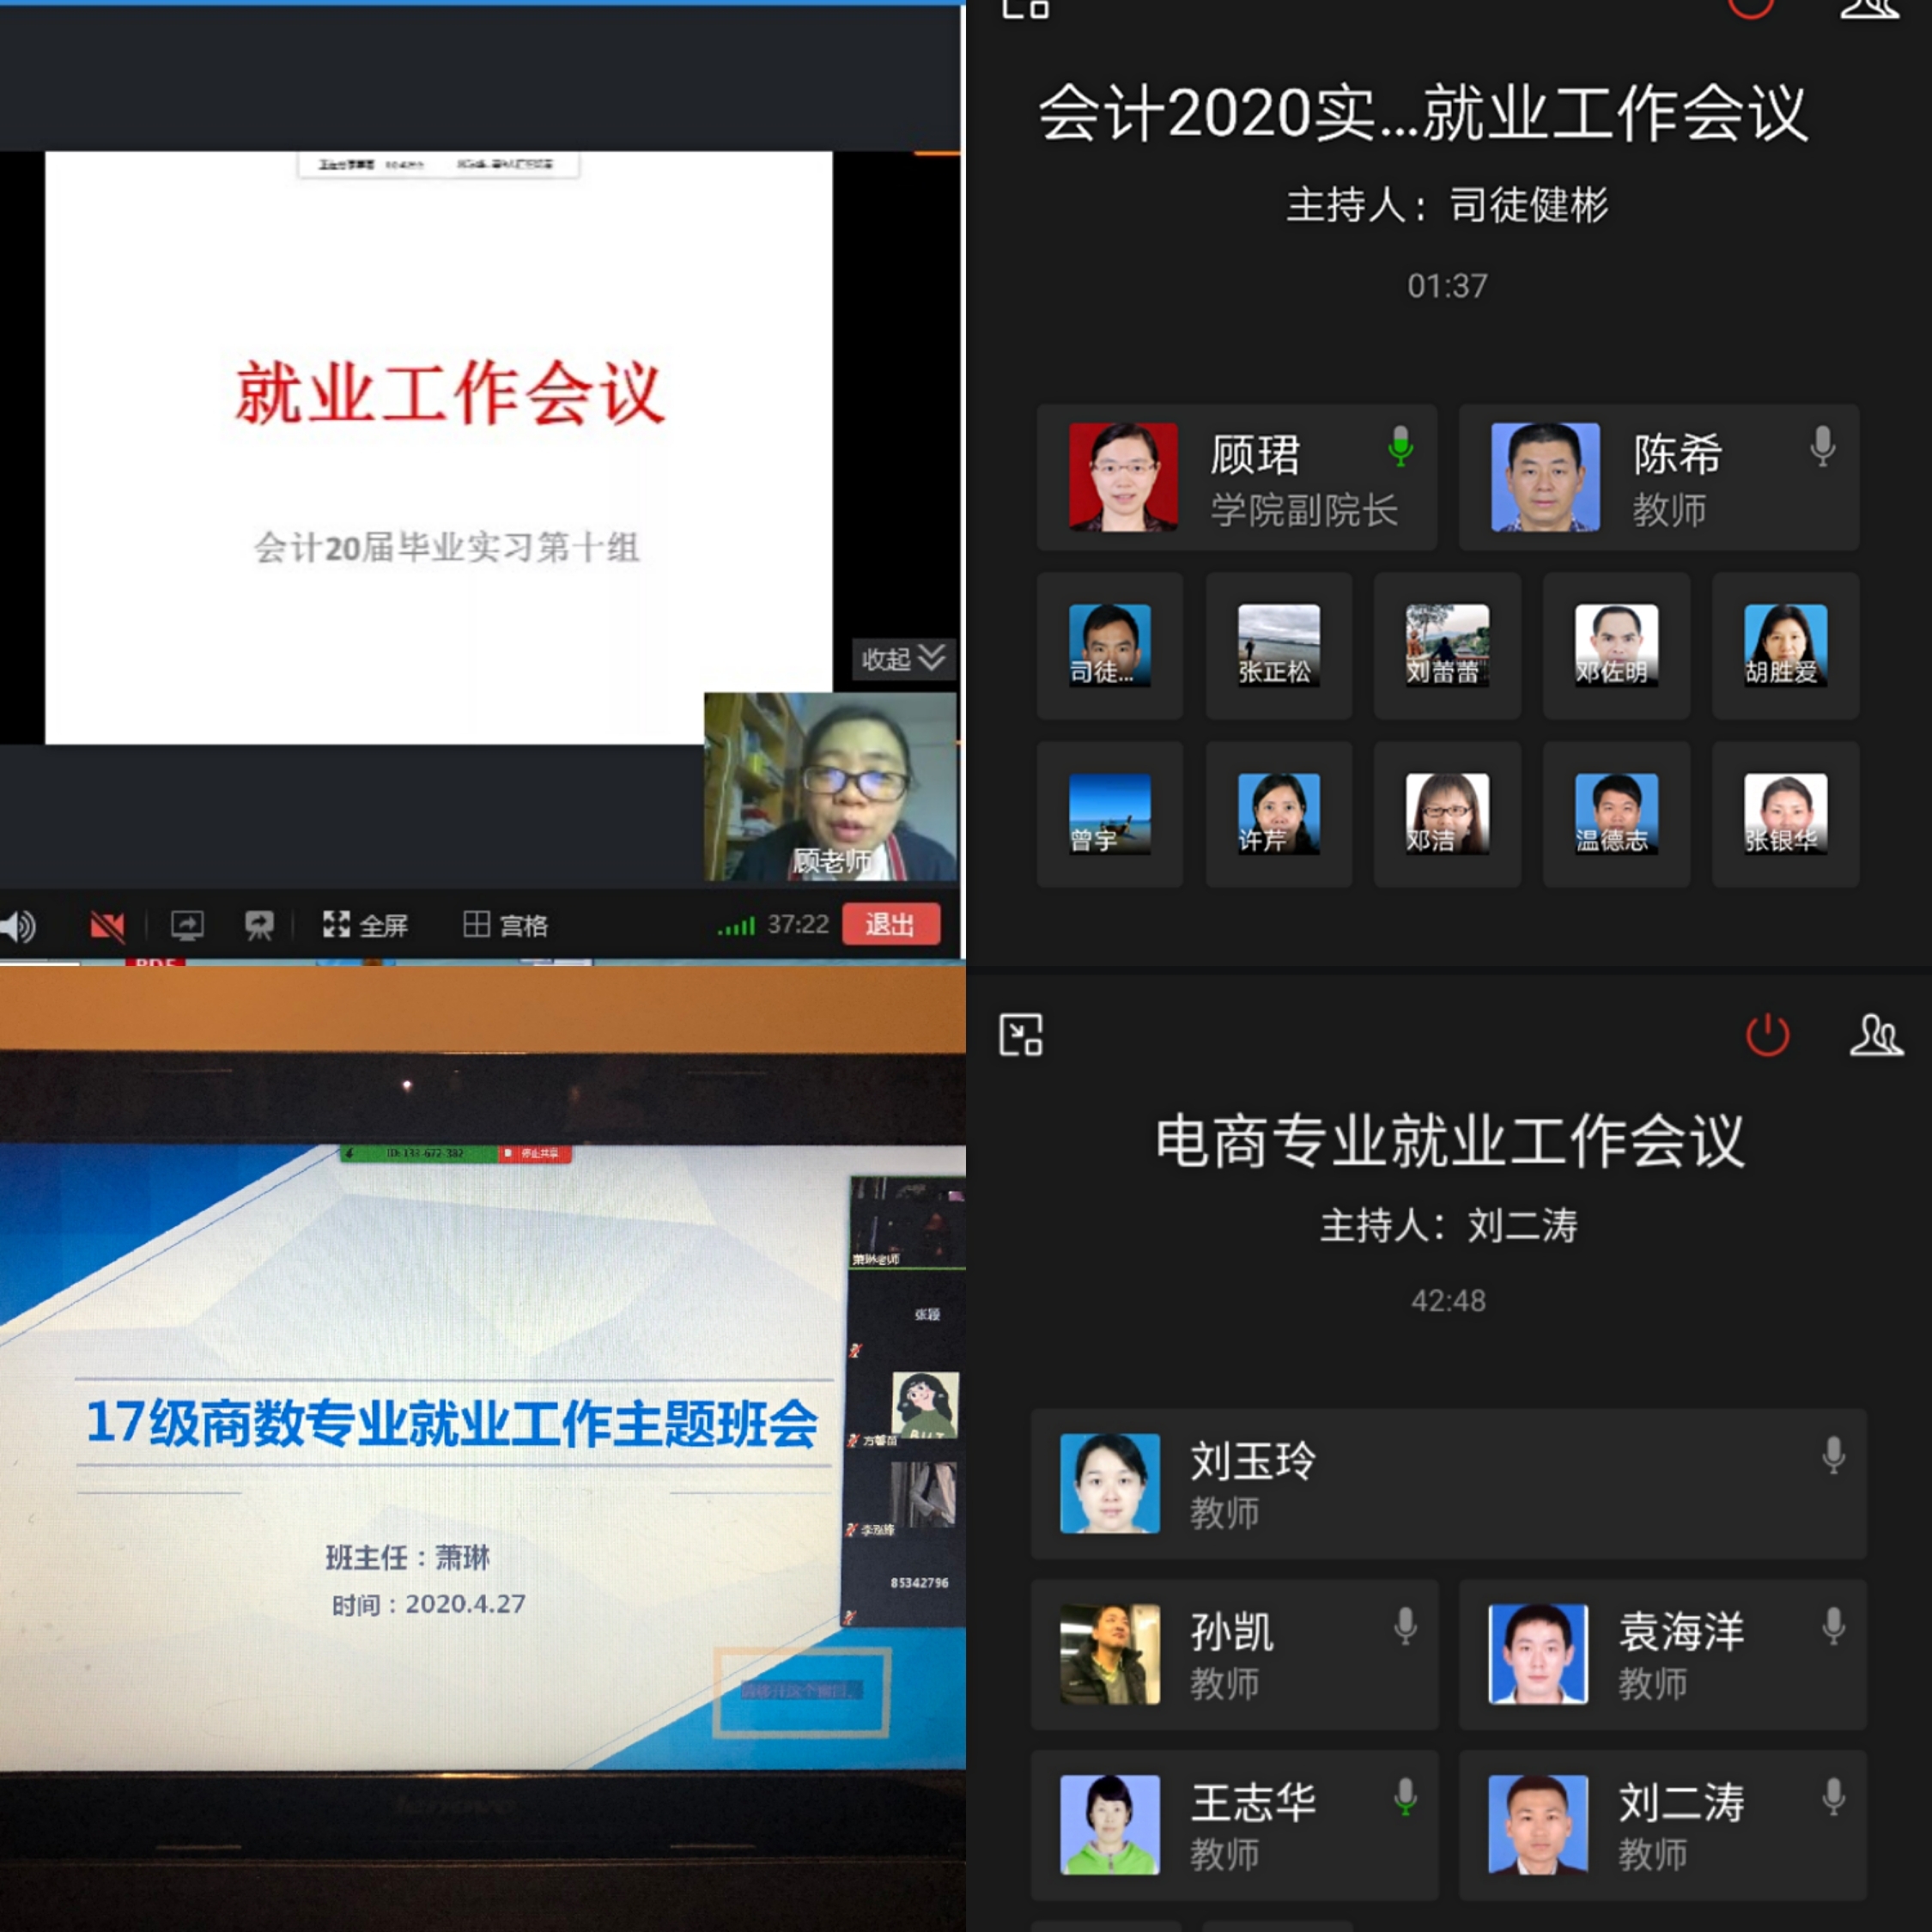This screenshot has width=1932, height=1932.
Task: Click red 停止共享 stop-sharing button on laptop
Action: point(535,1154)
